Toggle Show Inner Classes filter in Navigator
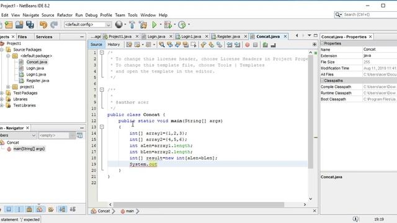397x223 pixels. click(x=40, y=209)
